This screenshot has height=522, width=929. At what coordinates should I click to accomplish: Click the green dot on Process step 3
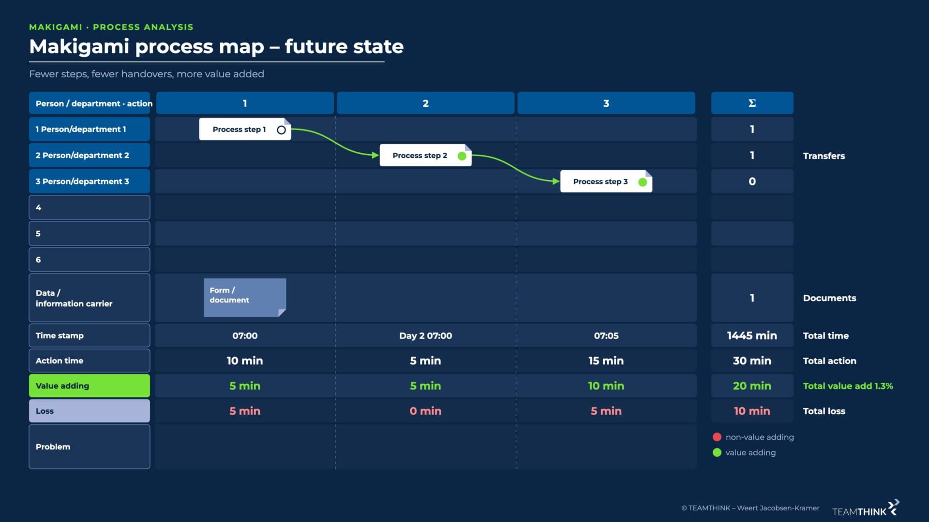[643, 182]
